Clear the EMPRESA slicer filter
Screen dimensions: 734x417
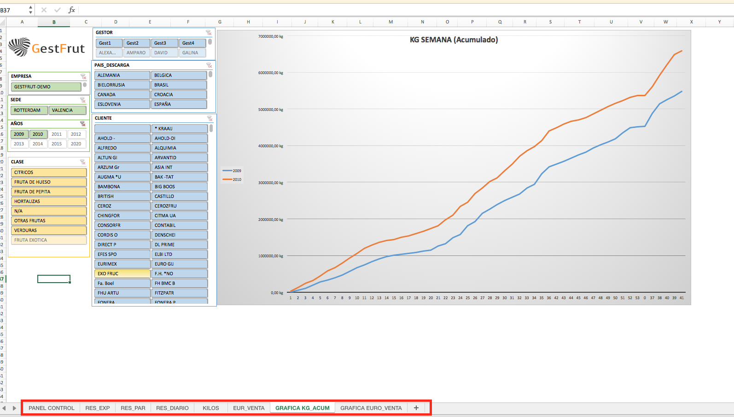83,76
